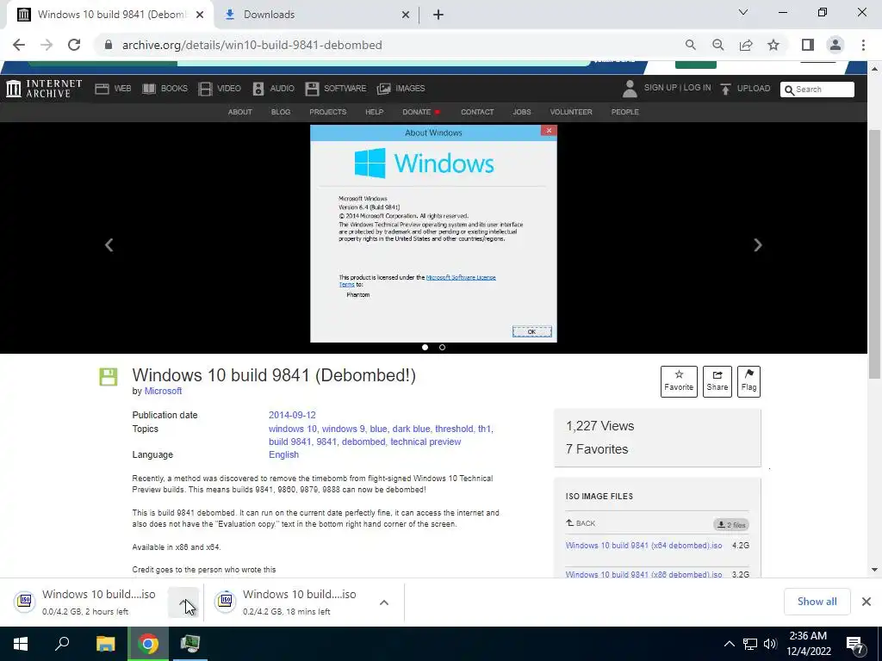This screenshot has width=882, height=661.
Task: Open the DONATE link
Action: click(417, 112)
